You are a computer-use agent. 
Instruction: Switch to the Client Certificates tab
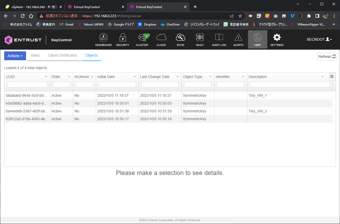63,56
